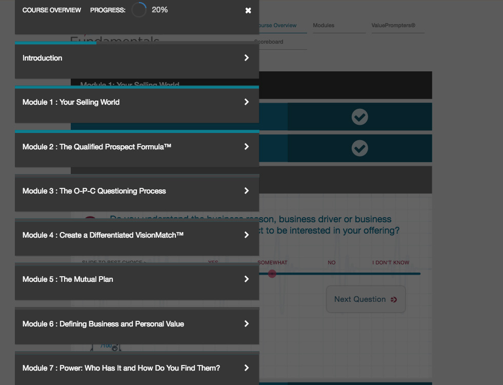Click the slider handle under SOMEWHAT
The image size is (503, 385).
click(x=272, y=274)
